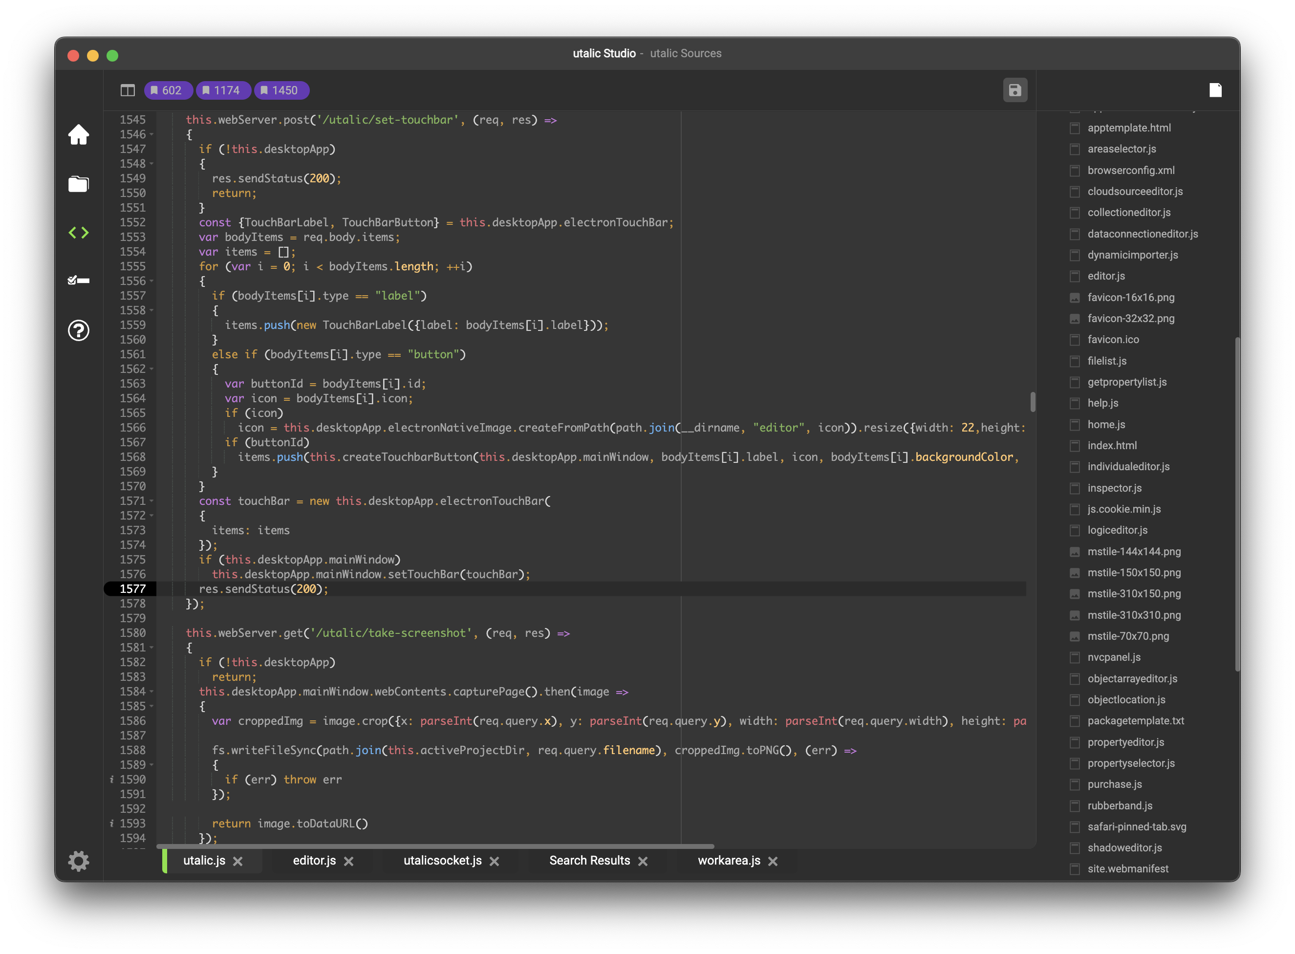Screen dimensions: 1295x954
Task: Click the save disk icon
Action: coord(1014,90)
